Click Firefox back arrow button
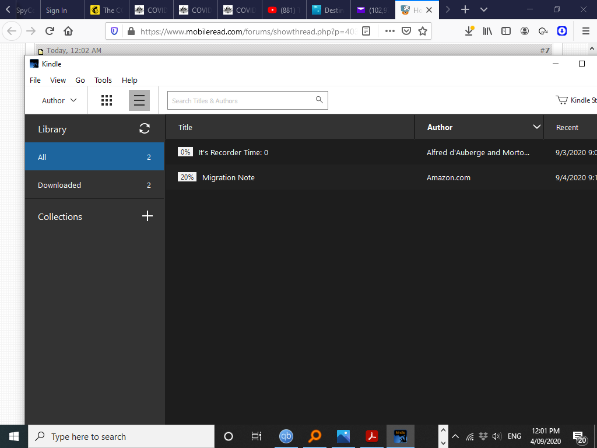The height and width of the screenshot is (448, 597). point(12,31)
